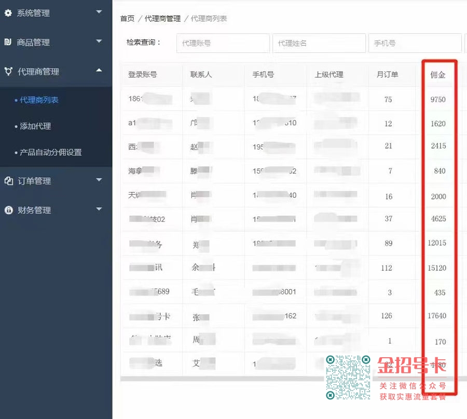Select 代理商列表 submenu item
The image size is (467, 419).
pos(39,100)
